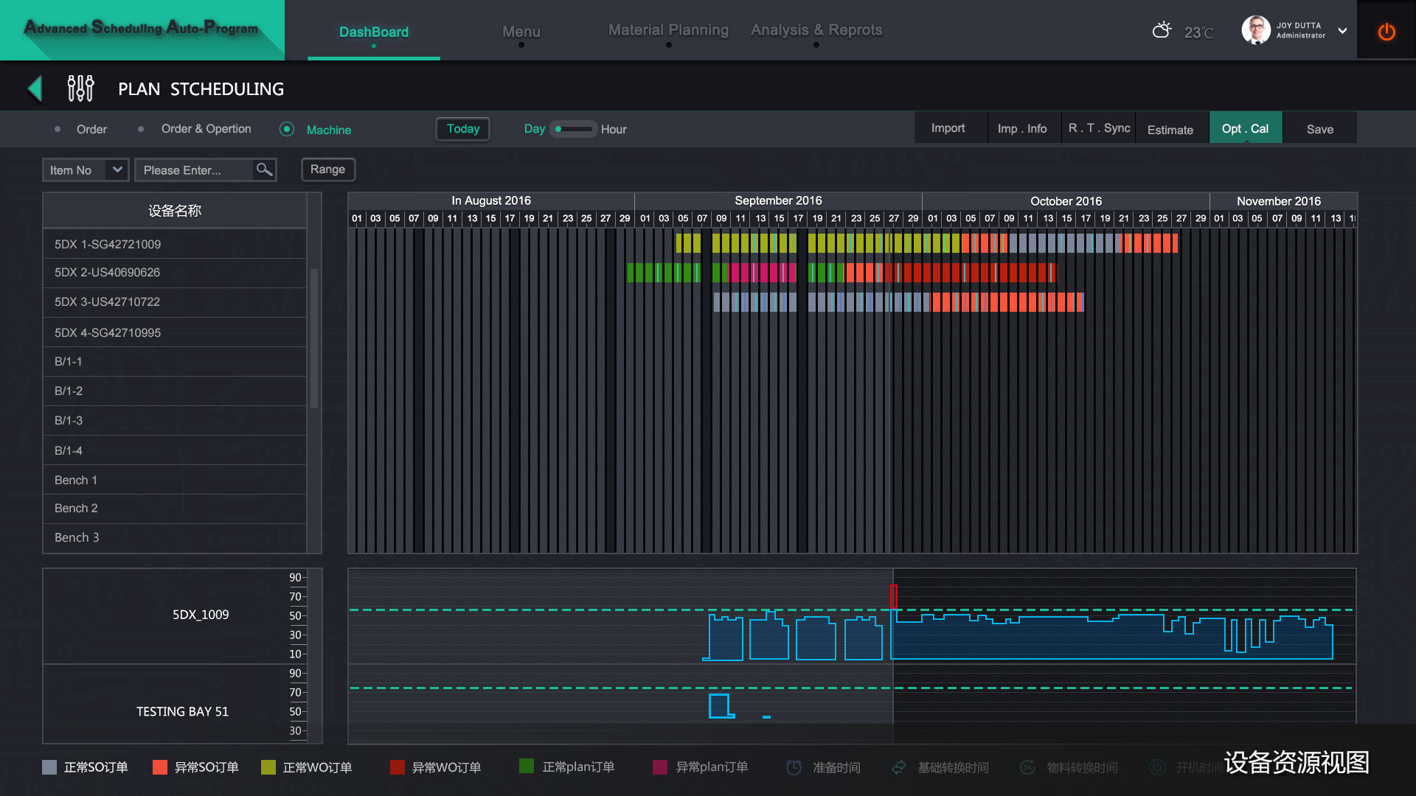
Task: Open the Material Planning tab
Action: [x=668, y=30]
